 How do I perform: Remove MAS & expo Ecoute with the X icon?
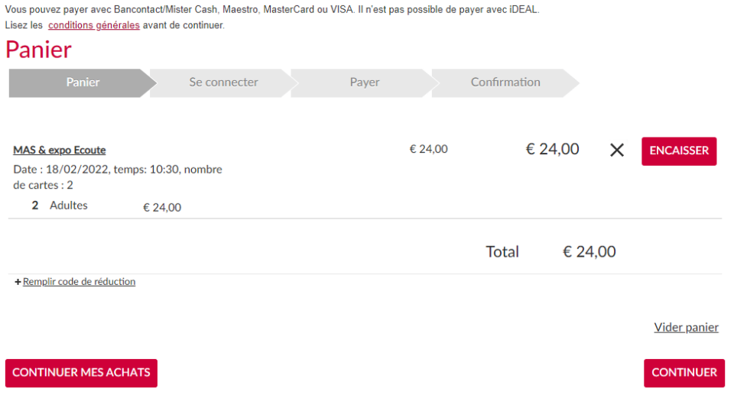tap(617, 151)
